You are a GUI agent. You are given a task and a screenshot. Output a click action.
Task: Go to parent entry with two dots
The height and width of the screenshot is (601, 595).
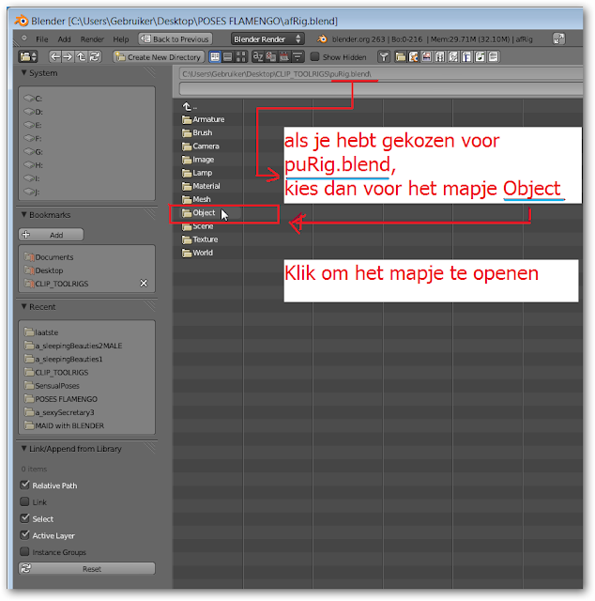pos(190,106)
